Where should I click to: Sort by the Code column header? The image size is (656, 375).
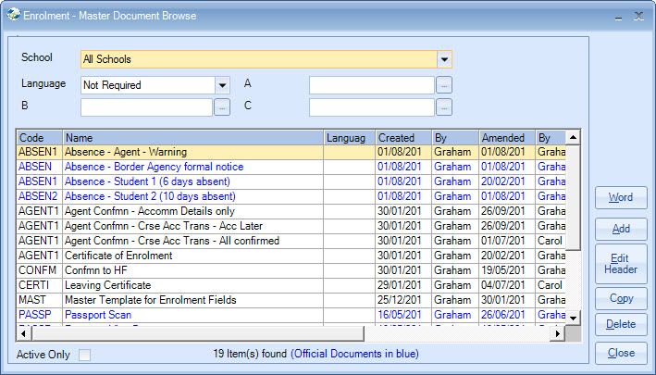[x=40, y=138]
